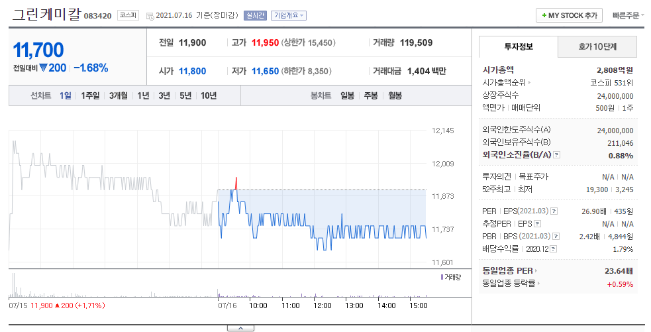Collapse chart using bottom chevron handle

tap(240, 328)
